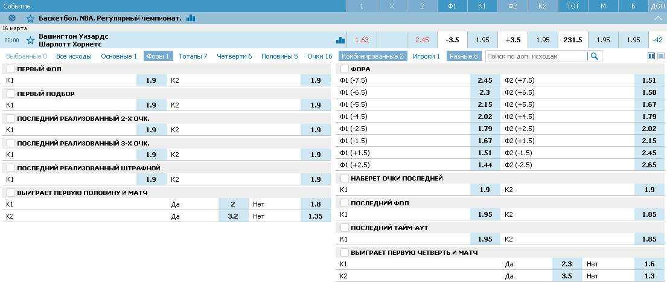The width and height of the screenshot is (667, 282).
Task: Check ВЫИГРАЕТ ПЕРВУЮ ПОЛОВИНУ И МАТЧ box
Action: click(x=11, y=193)
